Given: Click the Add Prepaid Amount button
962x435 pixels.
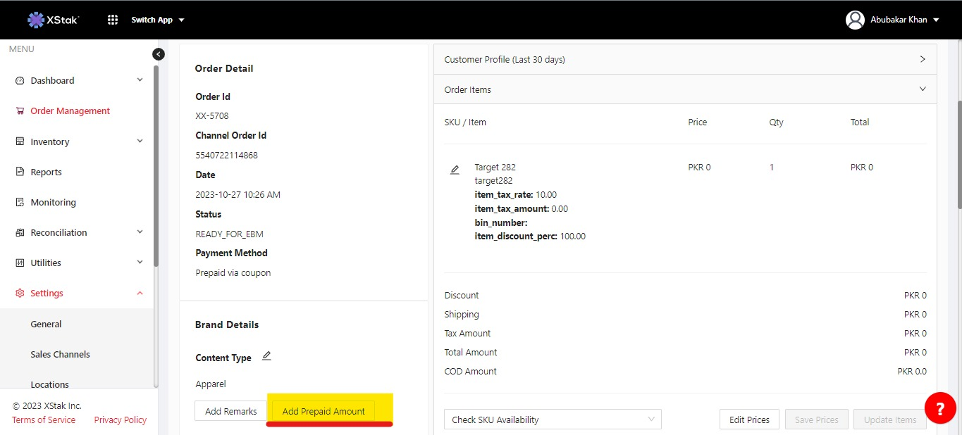Looking at the screenshot, I should click(323, 411).
